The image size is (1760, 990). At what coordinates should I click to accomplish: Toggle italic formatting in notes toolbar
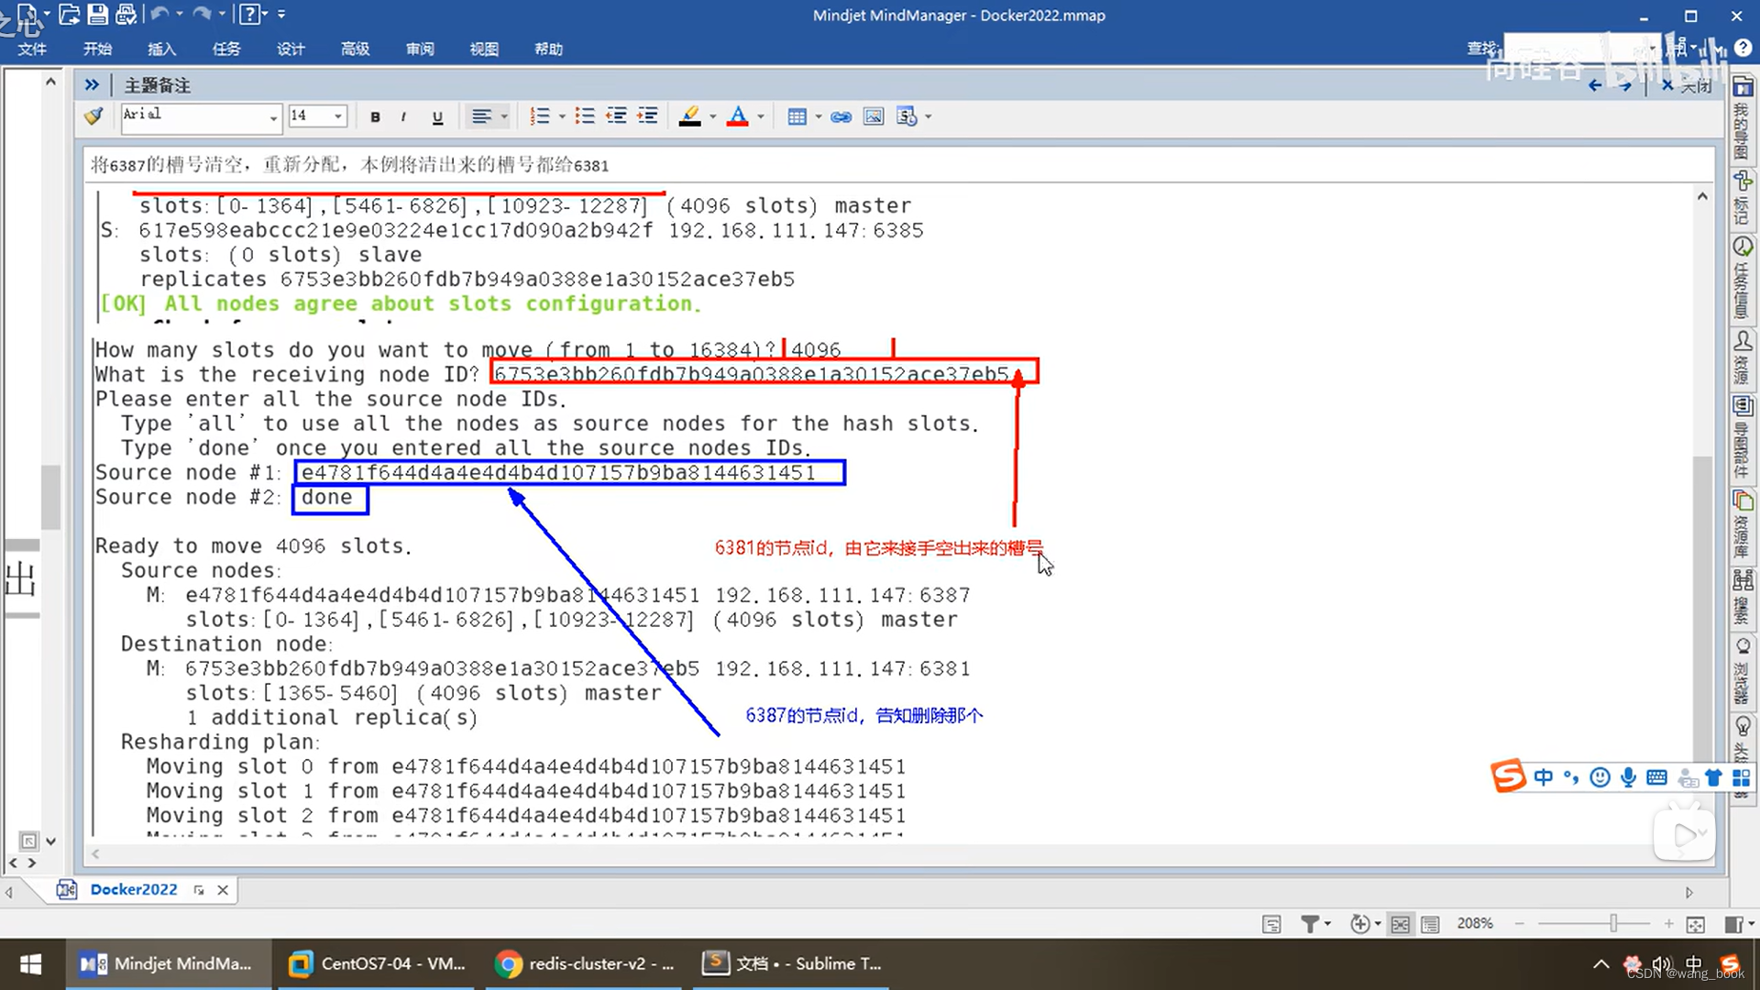click(403, 116)
